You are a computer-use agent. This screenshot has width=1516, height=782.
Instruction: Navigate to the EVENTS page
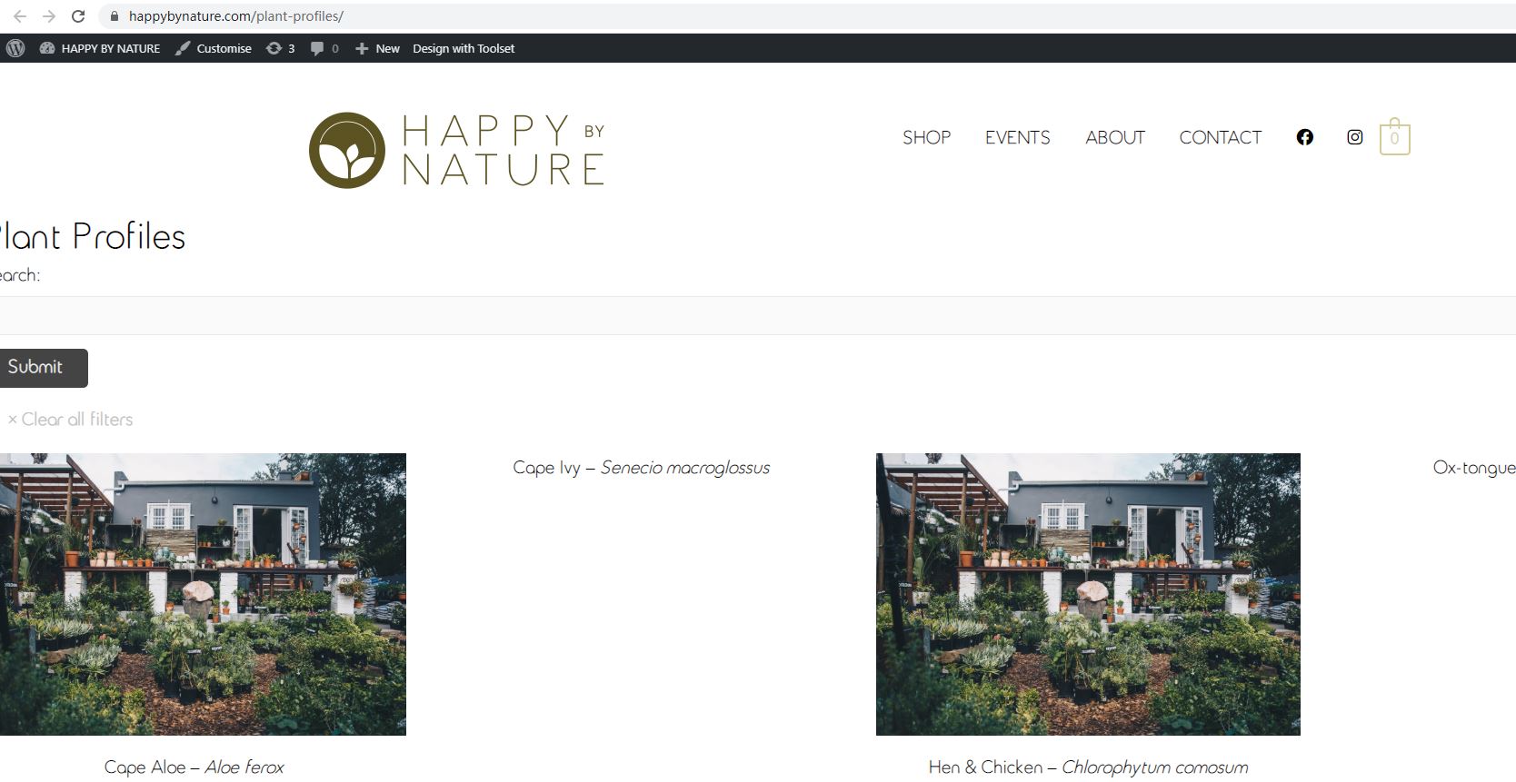(x=1017, y=137)
